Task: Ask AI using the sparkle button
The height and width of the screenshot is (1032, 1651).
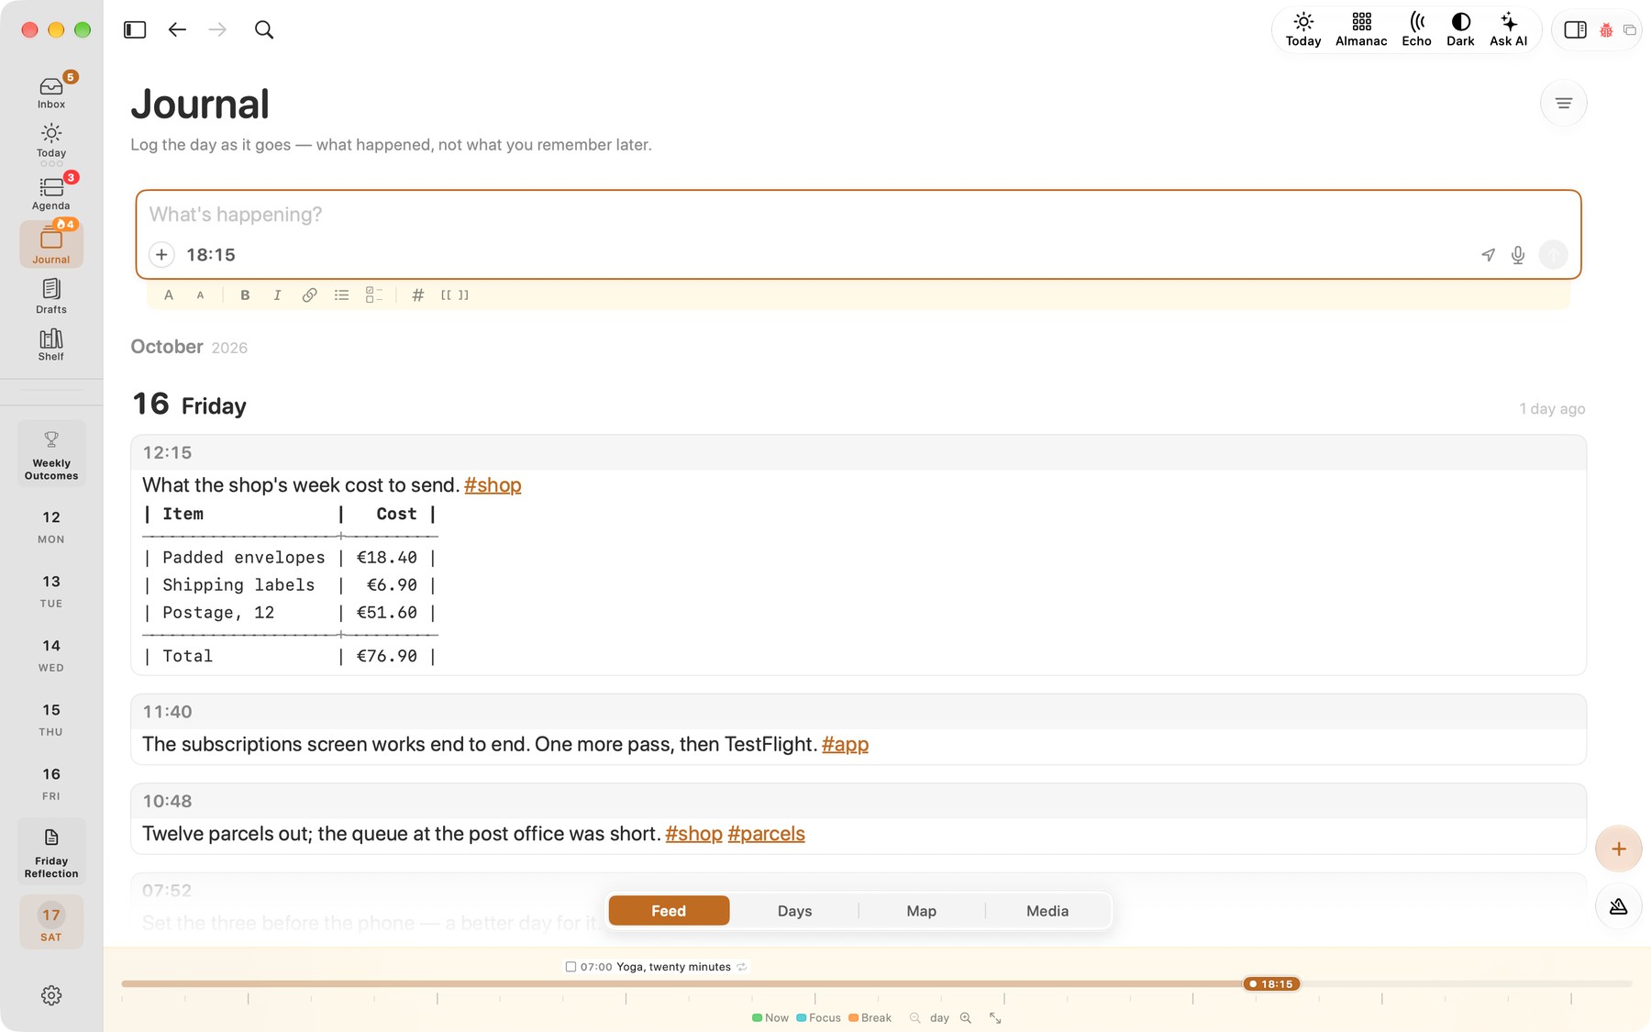Action: click(1508, 30)
